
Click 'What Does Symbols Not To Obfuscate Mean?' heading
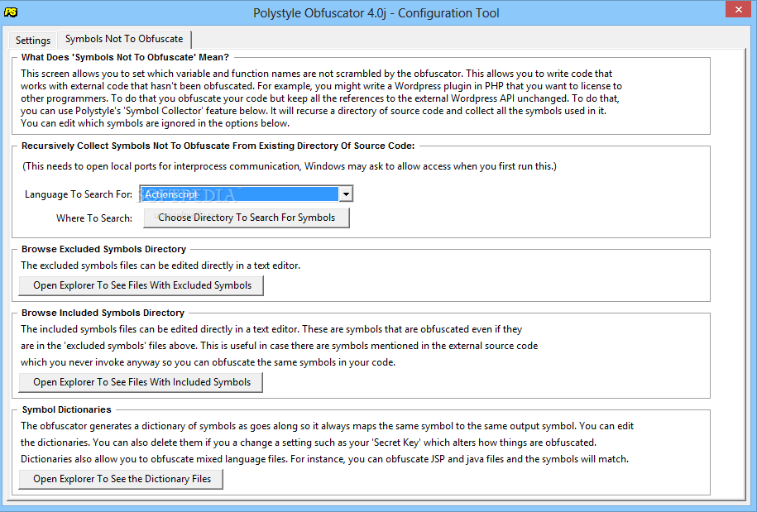click(x=125, y=57)
